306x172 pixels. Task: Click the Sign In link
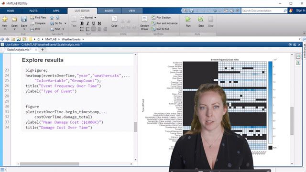301,11
